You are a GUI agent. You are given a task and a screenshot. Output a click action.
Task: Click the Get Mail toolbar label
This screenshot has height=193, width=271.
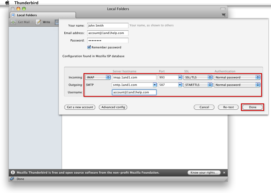point(24,22)
